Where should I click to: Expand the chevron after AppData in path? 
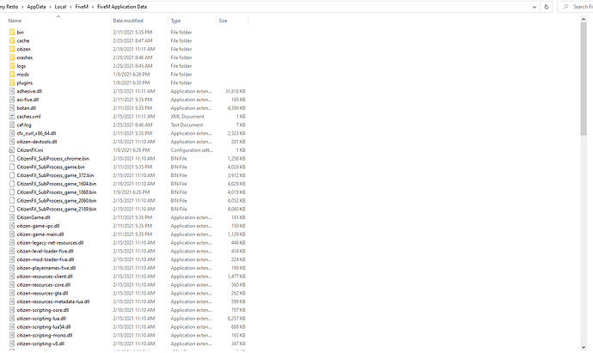(51, 7)
